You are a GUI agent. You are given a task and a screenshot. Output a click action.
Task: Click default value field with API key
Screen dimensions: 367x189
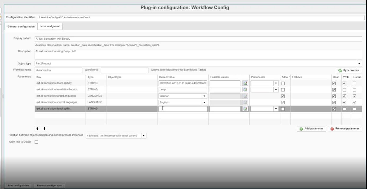[183, 83]
